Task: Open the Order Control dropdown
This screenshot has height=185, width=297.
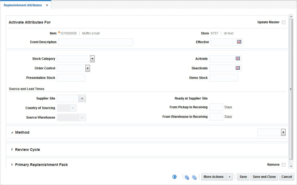Action: [88, 68]
